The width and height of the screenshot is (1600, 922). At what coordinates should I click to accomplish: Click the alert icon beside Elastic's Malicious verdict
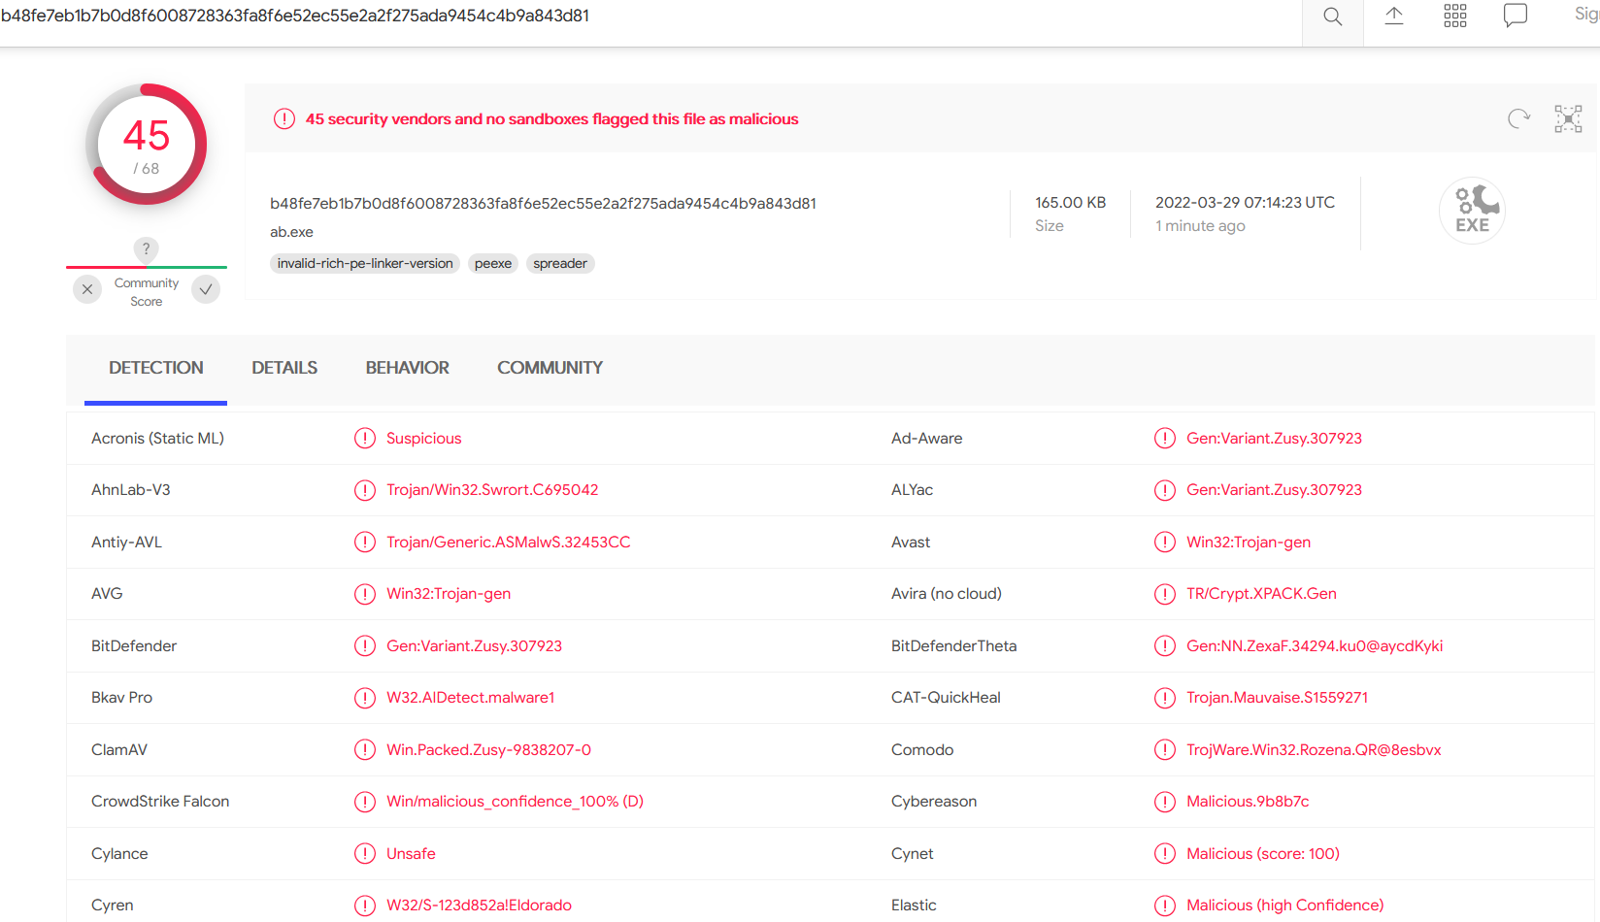click(x=1165, y=906)
